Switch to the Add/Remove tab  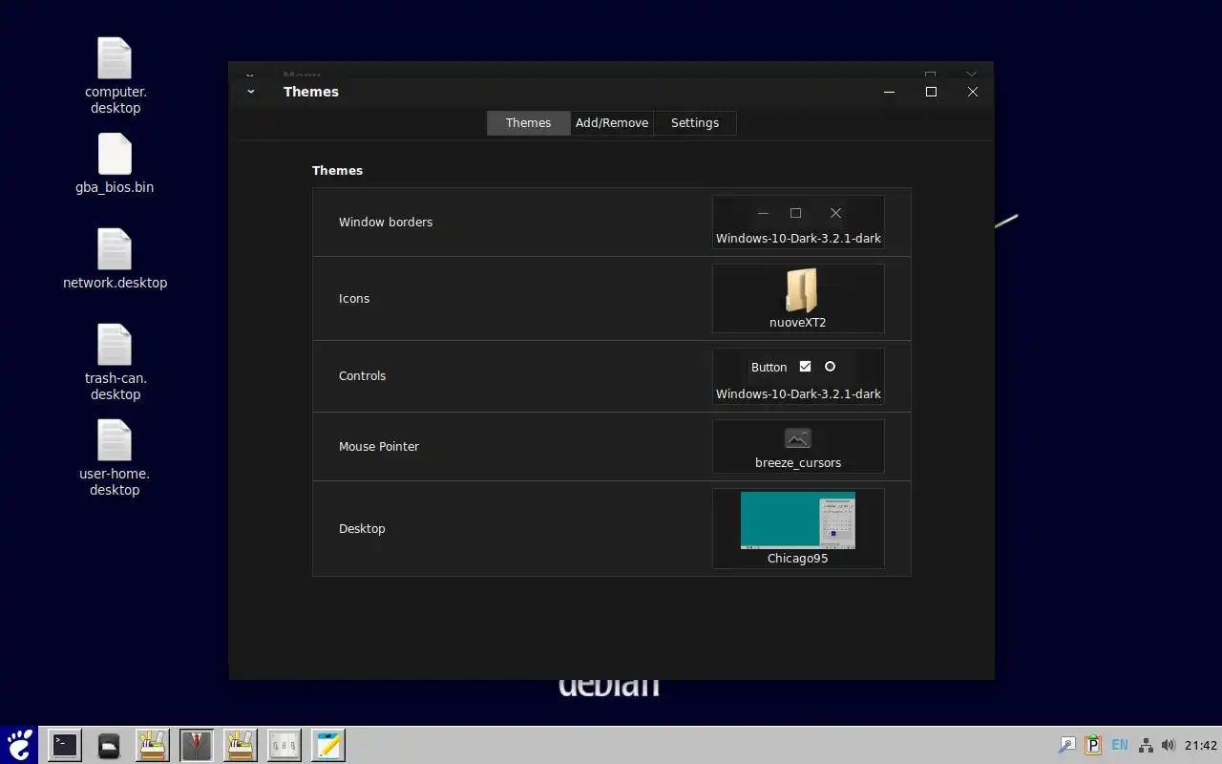pyautogui.click(x=612, y=123)
